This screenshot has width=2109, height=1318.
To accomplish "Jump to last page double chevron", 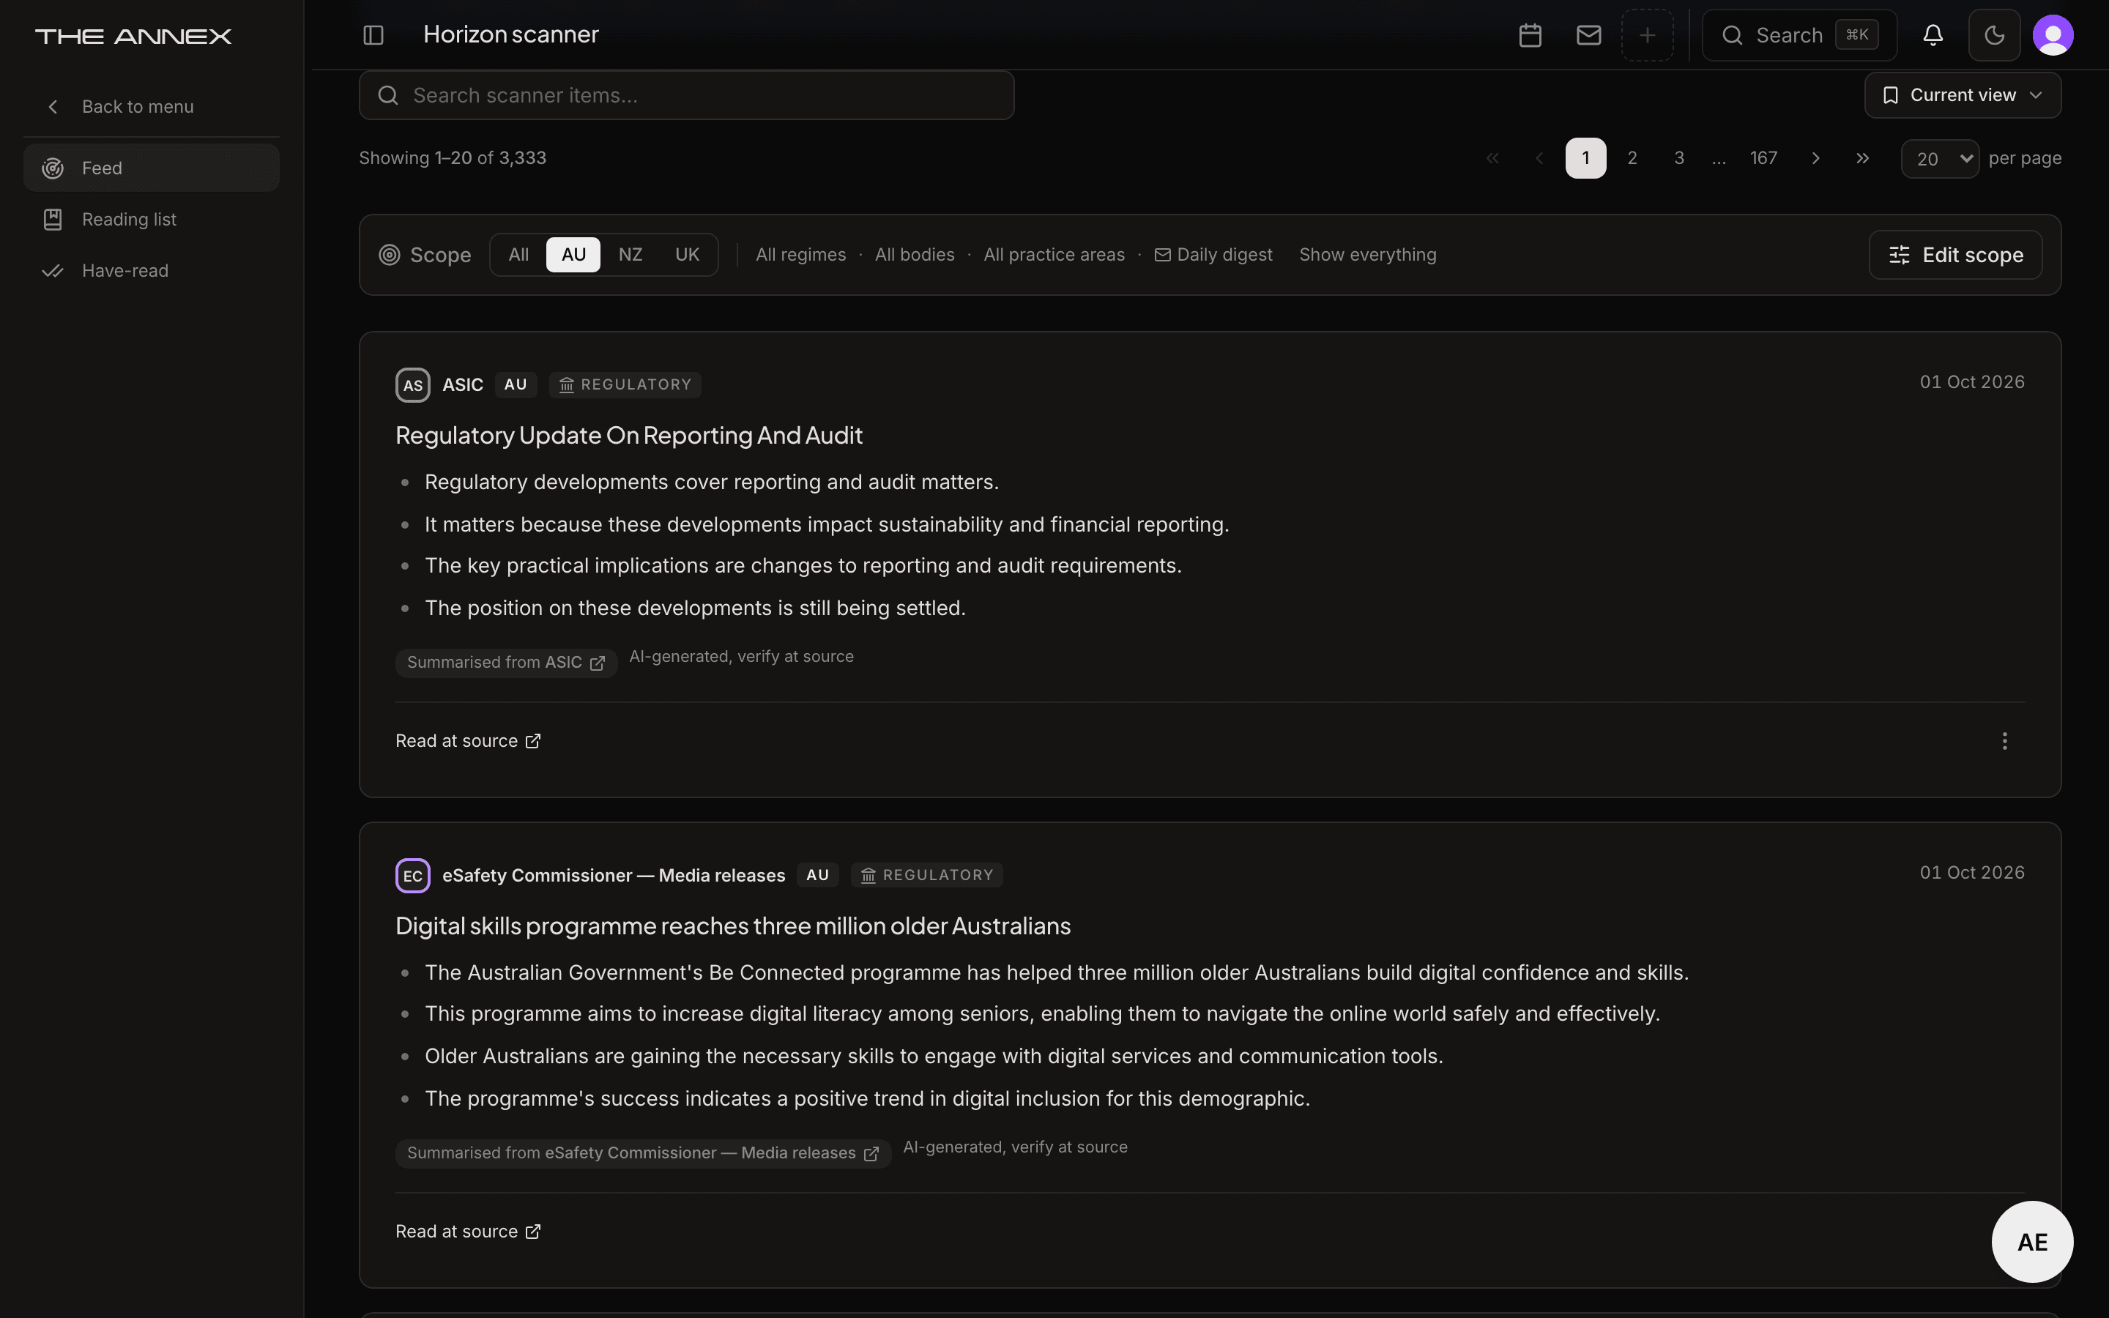I will coord(1862,157).
